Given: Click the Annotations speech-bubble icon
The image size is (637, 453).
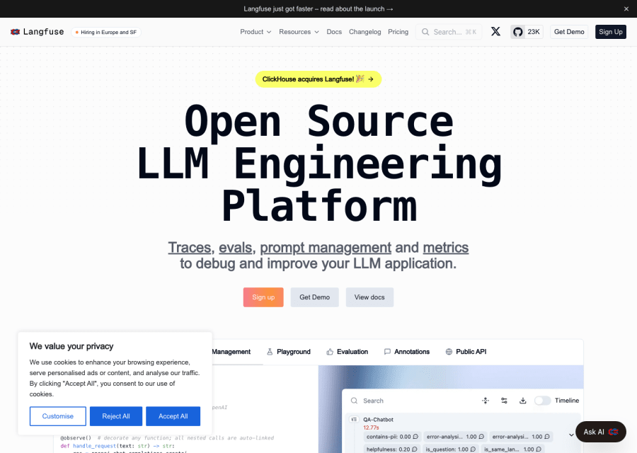Looking at the screenshot, I should coord(387,351).
